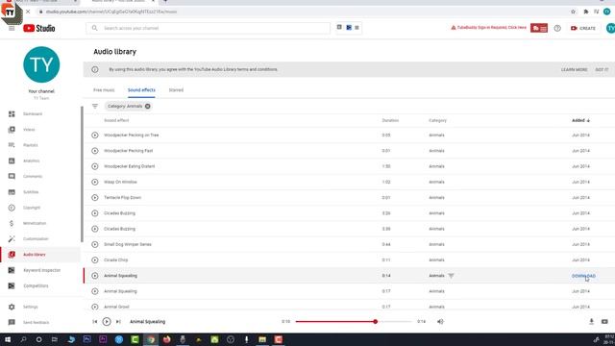
Task: Open Windows Start menu
Action: click(8, 339)
